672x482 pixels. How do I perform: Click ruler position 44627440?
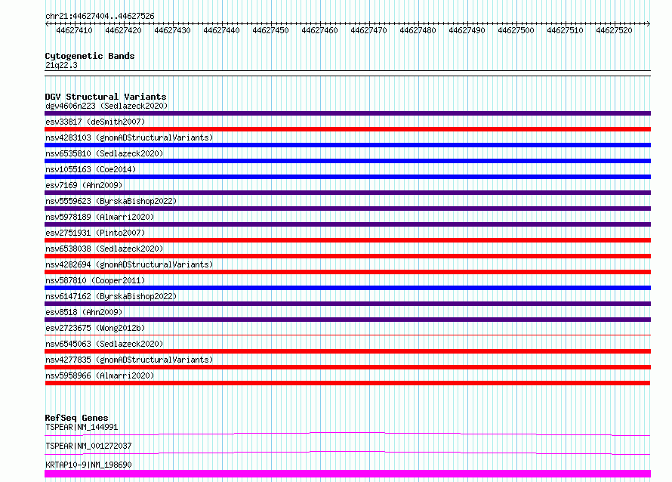point(221,30)
